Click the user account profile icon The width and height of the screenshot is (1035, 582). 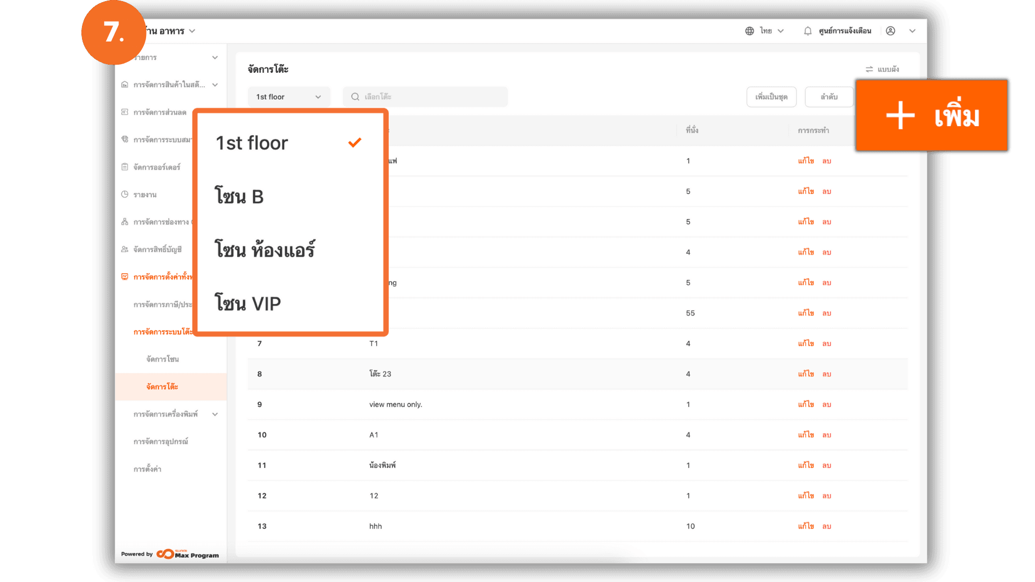click(891, 31)
